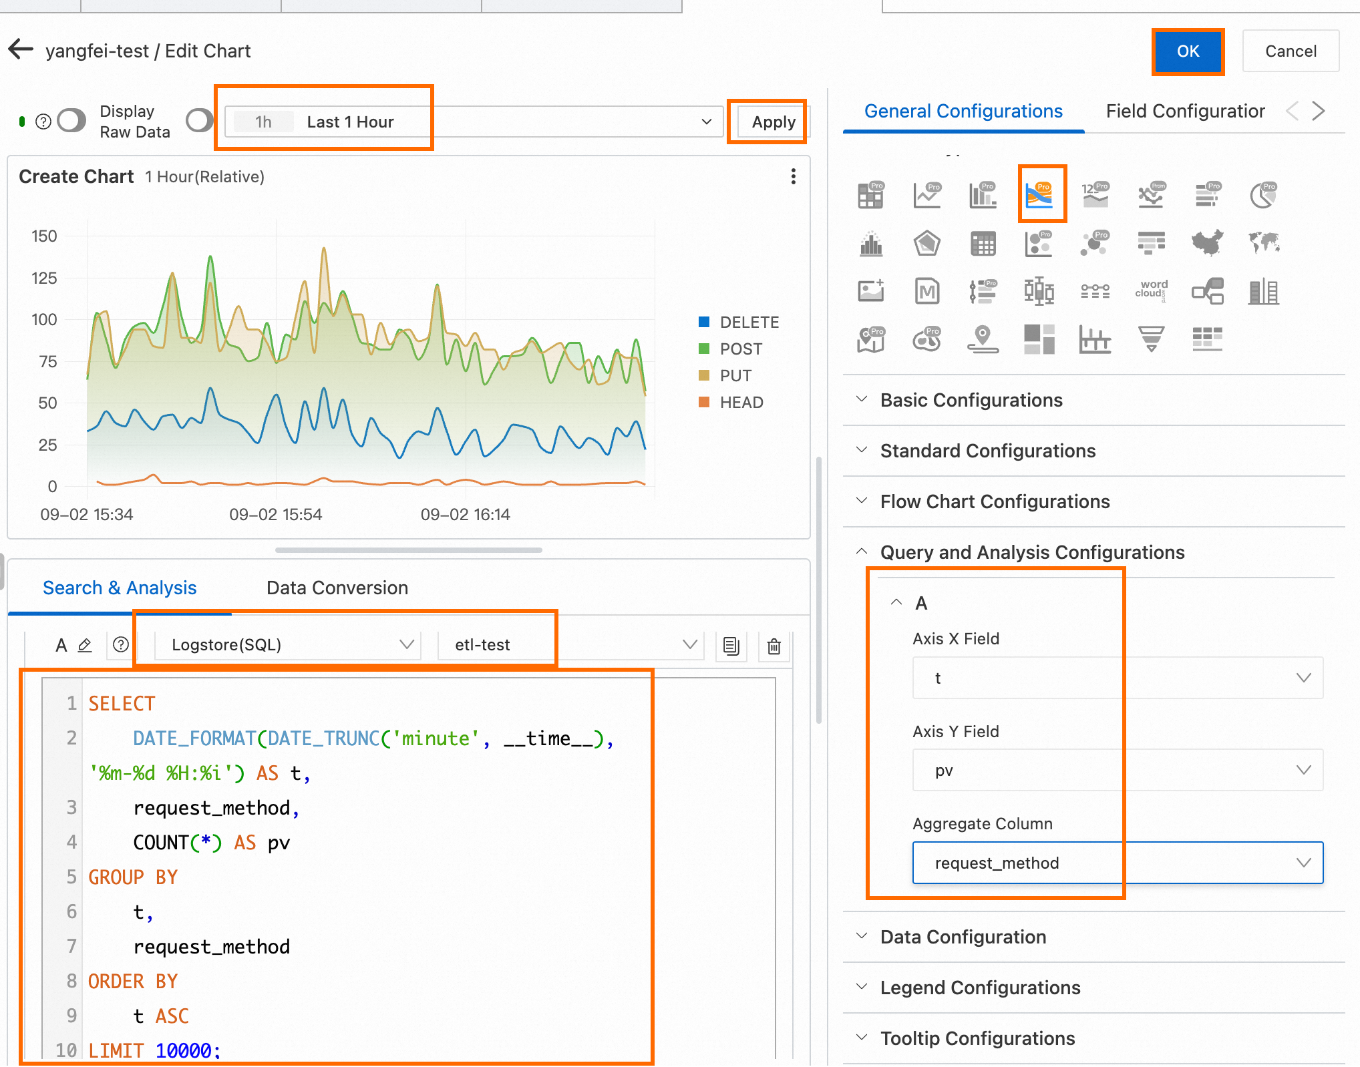Select the Flow chart Pro icon
Viewport: 1360px width, 1067px height.
[1039, 195]
